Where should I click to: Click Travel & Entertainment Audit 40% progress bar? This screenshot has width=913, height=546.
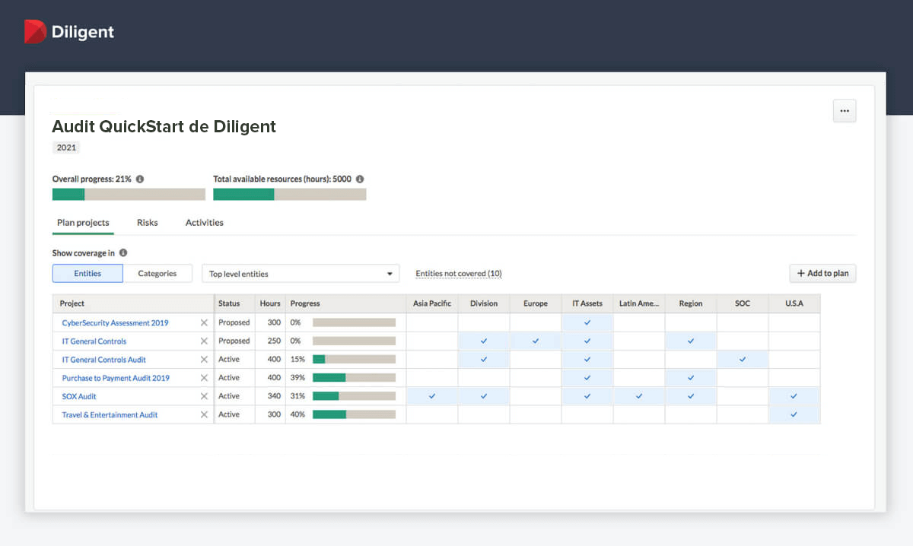pos(354,414)
